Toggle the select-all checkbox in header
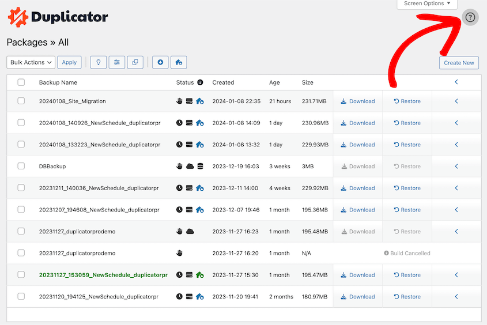The image size is (487, 325). pos(21,82)
